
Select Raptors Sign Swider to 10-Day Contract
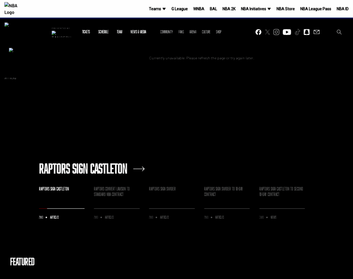[223, 192]
